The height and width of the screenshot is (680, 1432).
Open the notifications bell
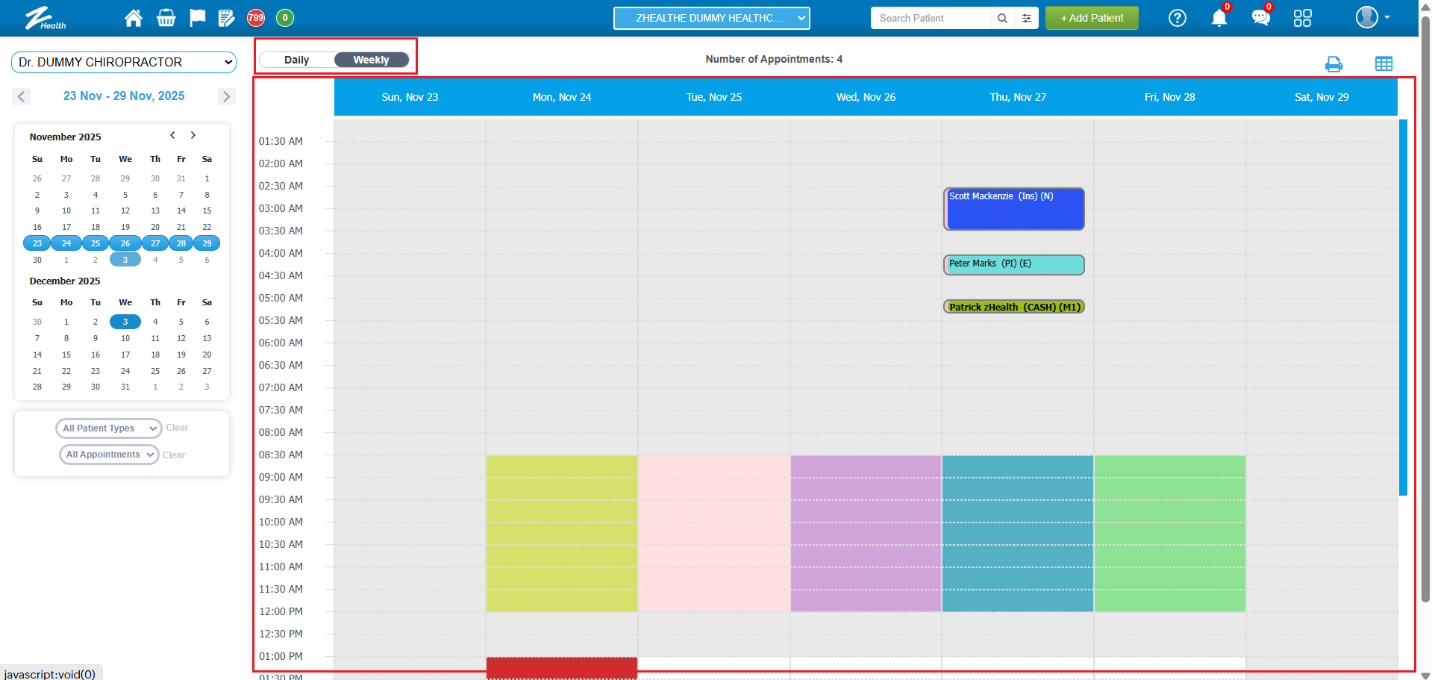[x=1219, y=18]
